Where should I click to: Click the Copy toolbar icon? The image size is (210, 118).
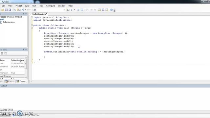click(x=14, y=10)
